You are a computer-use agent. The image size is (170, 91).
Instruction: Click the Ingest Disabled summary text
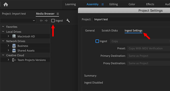point(93,83)
